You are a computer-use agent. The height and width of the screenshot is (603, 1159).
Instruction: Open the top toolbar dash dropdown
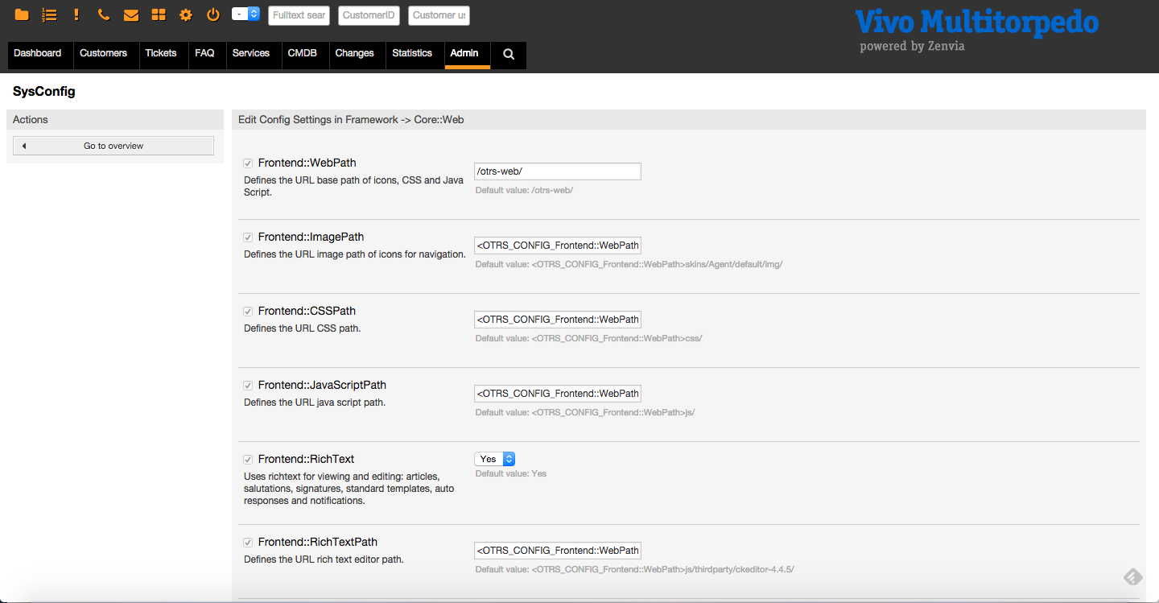(245, 14)
